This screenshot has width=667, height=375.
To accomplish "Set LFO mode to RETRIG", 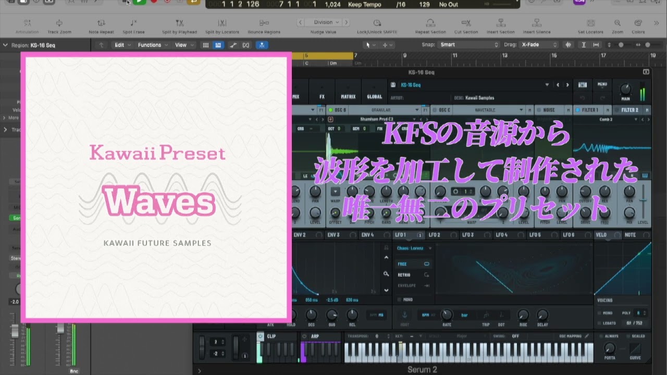I will point(413,274).
